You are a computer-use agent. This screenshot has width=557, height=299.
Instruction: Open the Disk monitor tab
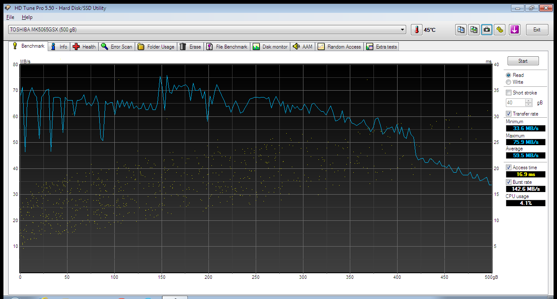point(270,47)
